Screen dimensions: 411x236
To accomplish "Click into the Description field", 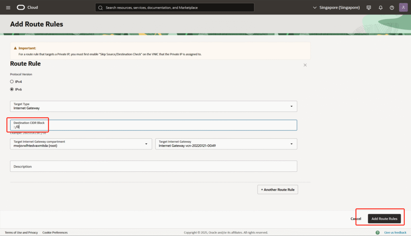I will pos(153,166).
